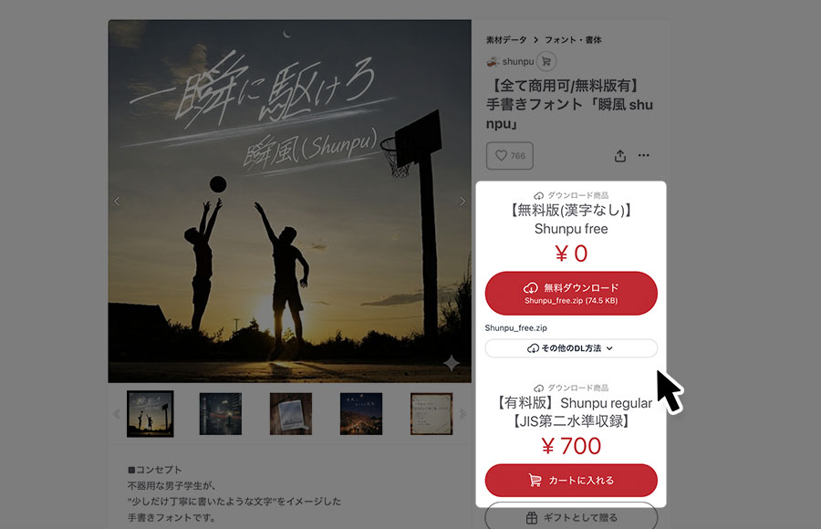Viewport: 821px width, 529px height.
Task: Click the shop cart icon beside shunpu
Action: [x=546, y=61]
